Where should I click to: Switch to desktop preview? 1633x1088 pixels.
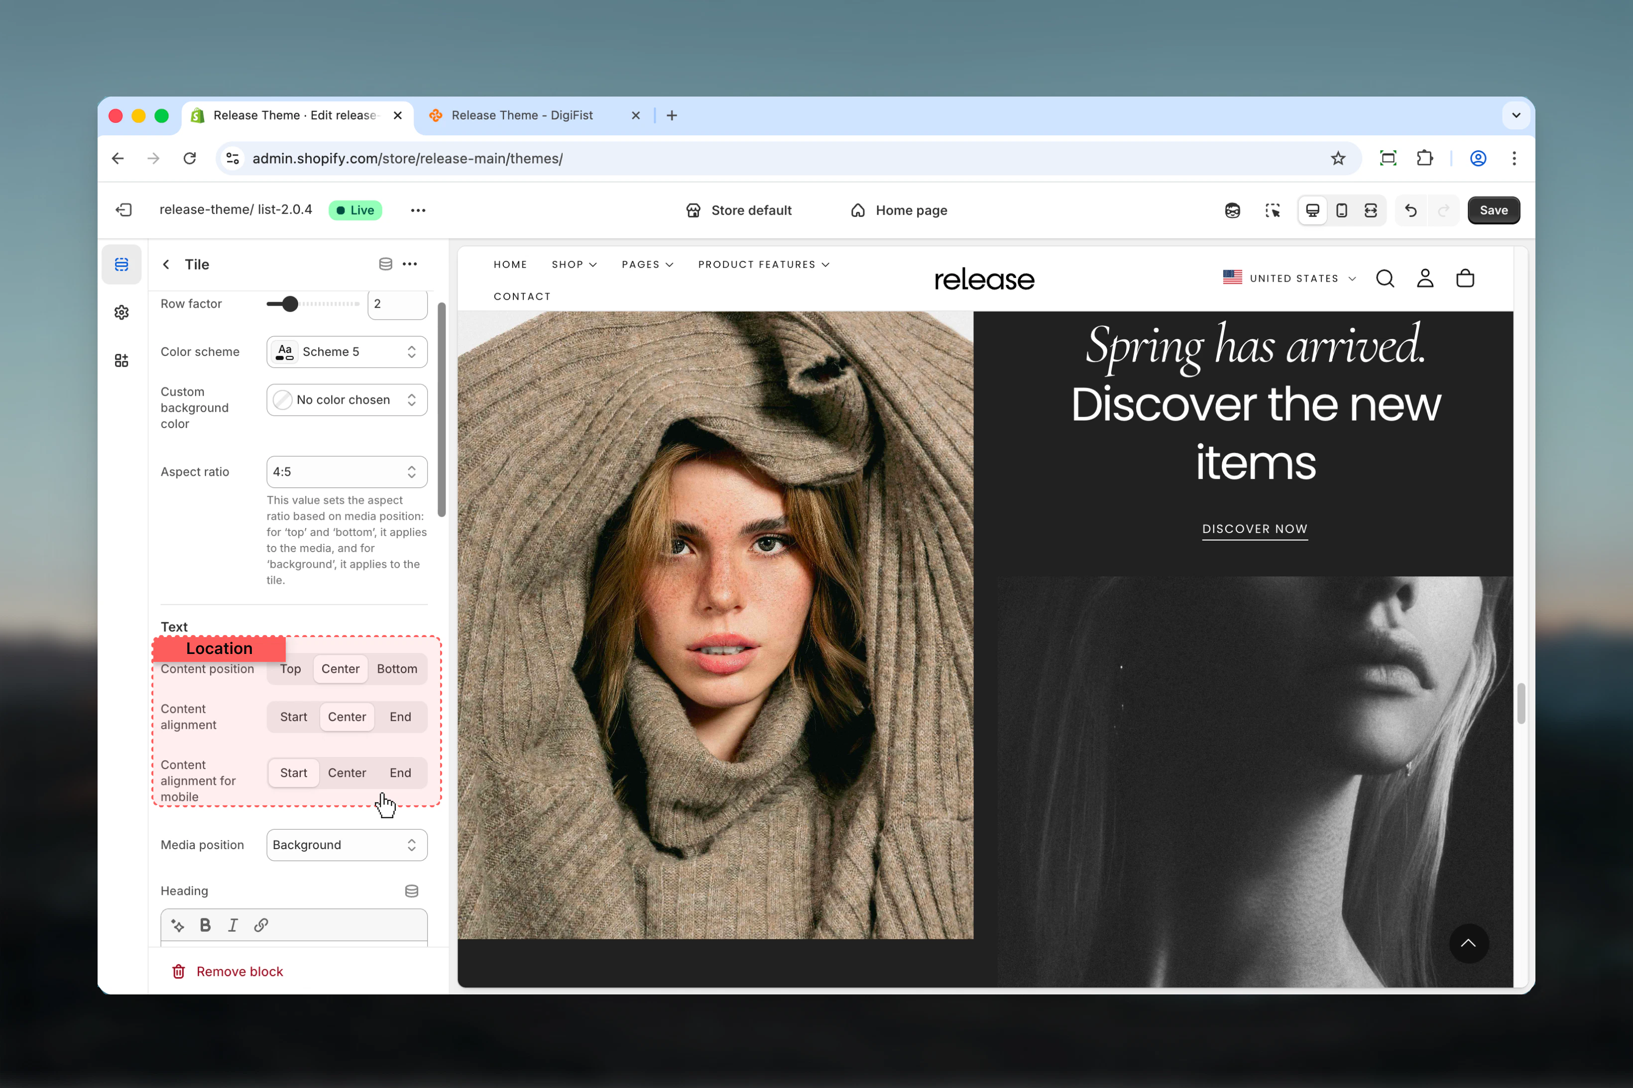click(1312, 210)
